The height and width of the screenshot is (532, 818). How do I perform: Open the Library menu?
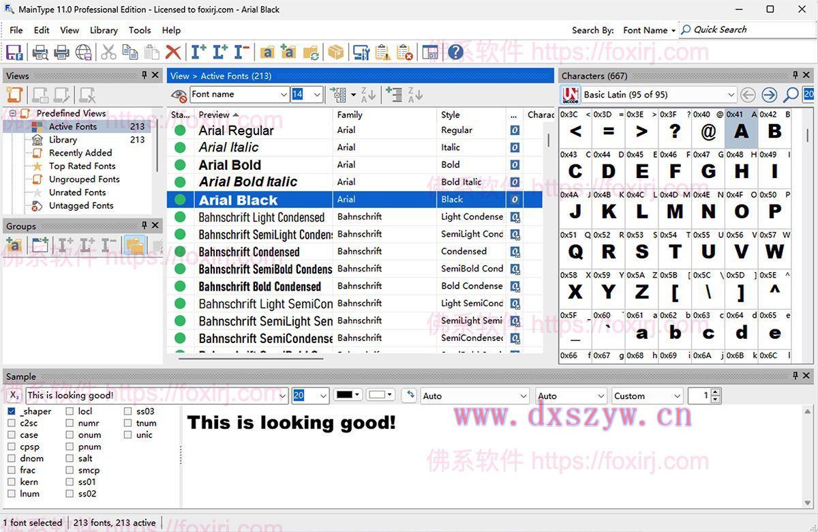click(x=104, y=30)
